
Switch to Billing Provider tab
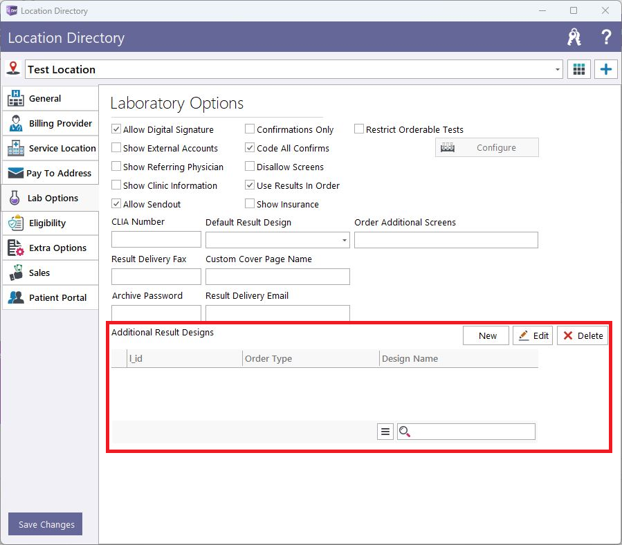[51, 123]
